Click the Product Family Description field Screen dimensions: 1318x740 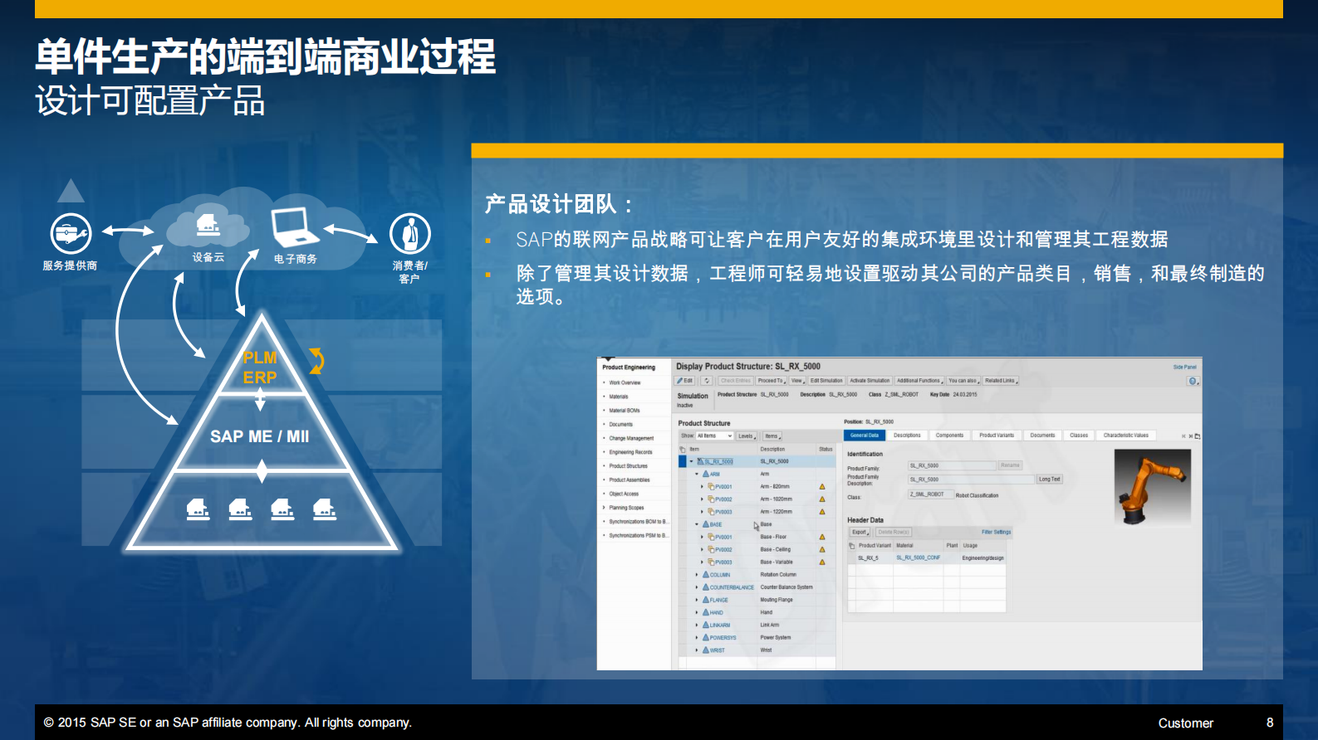click(x=971, y=480)
